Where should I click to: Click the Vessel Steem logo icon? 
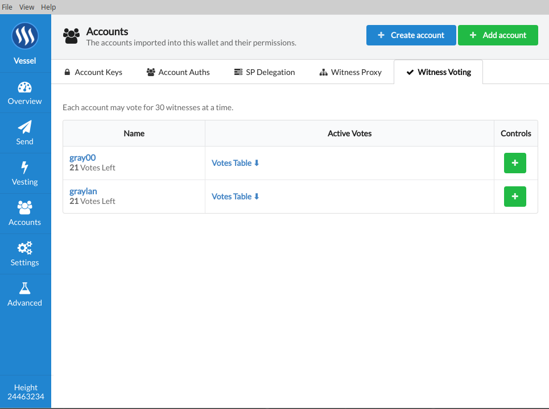25,36
